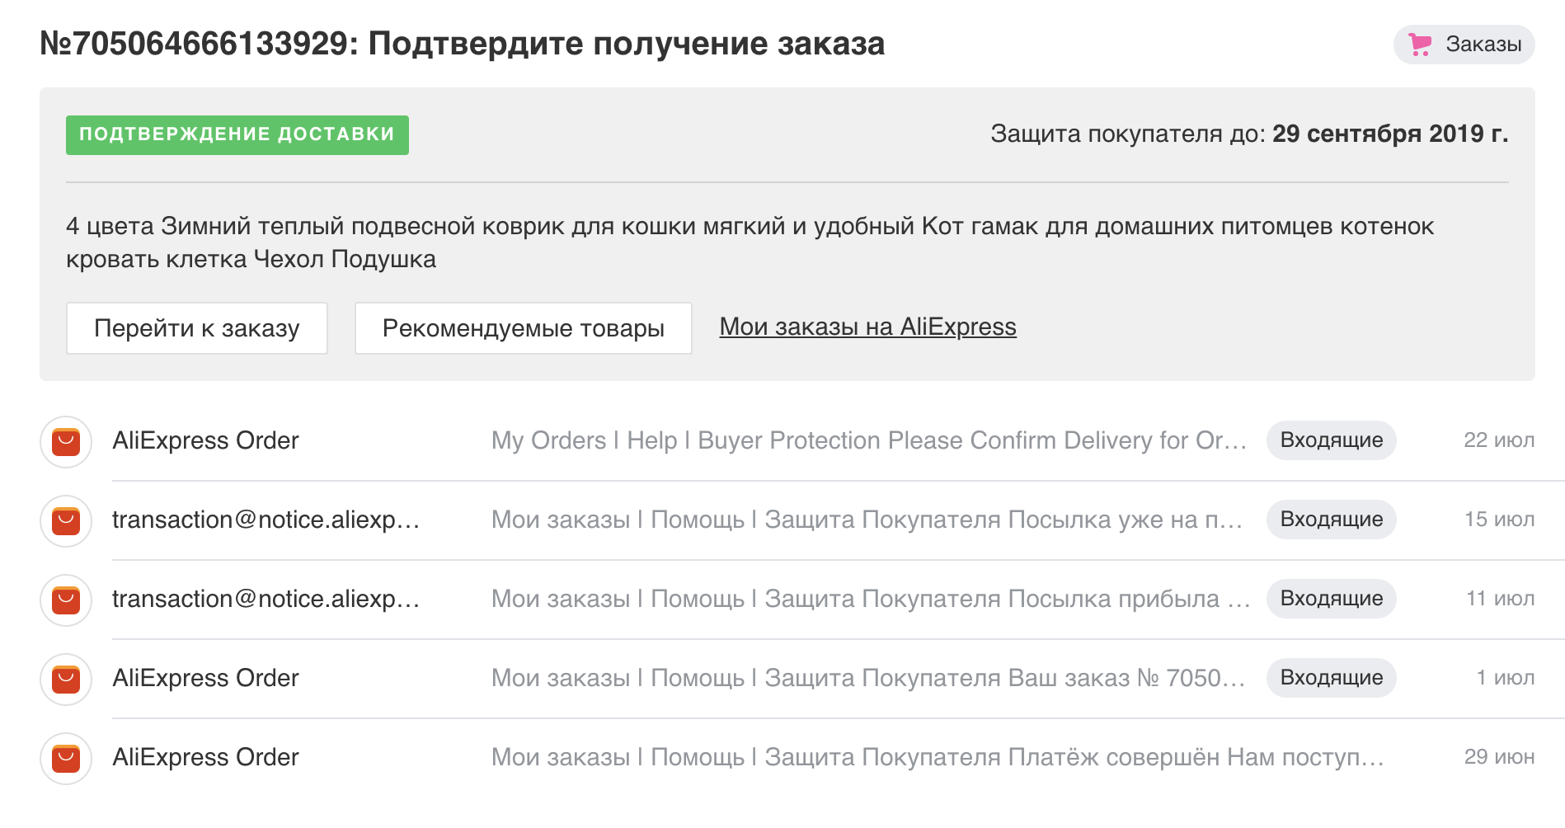Click Входящие label on 22 июл message
The height and width of the screenshot is (828, 1565).
pos(1331,440)
